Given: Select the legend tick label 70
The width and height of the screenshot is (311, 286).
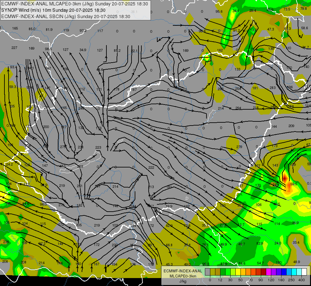Looking at the screenshot, I should (251, 280).
